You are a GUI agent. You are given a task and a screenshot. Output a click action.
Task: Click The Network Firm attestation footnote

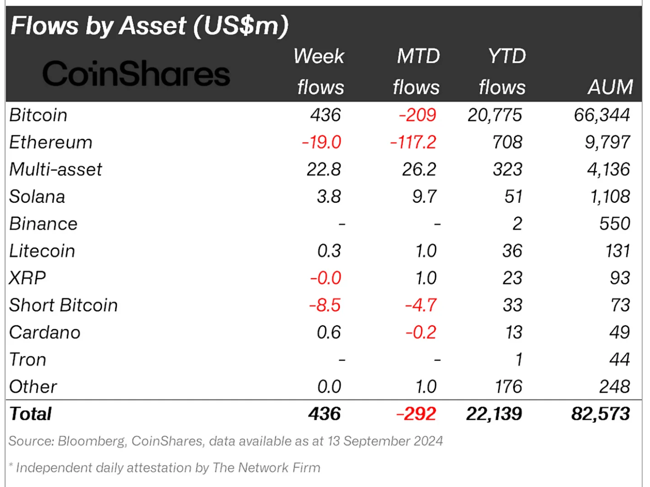point(165,467)
